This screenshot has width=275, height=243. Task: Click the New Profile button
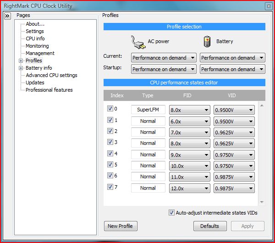click(x=121, y=226)
